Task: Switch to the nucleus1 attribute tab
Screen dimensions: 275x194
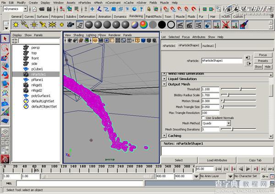Action: [x=208, y=46]
